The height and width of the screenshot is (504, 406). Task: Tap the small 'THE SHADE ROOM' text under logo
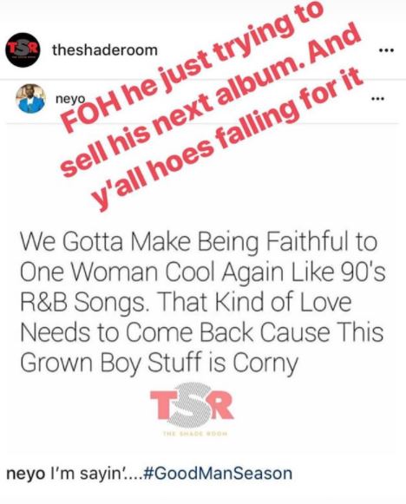coord(195,434)
